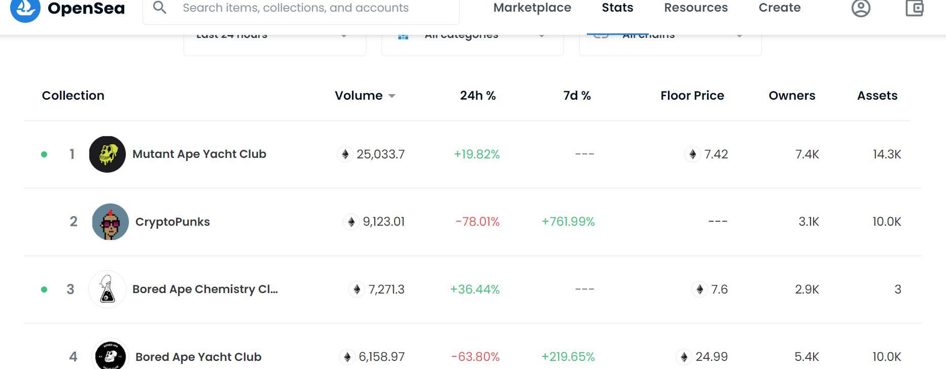
Task: Click the ETH icon beside floor price 24.99
Action: [x=684, y=357]
